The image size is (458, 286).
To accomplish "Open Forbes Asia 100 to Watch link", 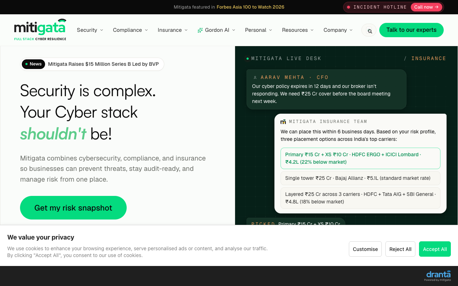I will coord(250,7).
